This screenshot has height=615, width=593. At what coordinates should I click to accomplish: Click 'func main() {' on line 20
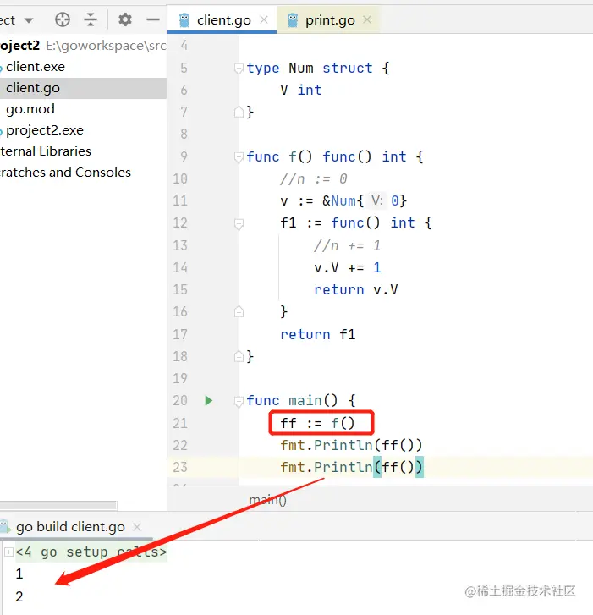tap(301, 401)
